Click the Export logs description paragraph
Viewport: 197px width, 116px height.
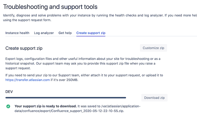[83, 63]
